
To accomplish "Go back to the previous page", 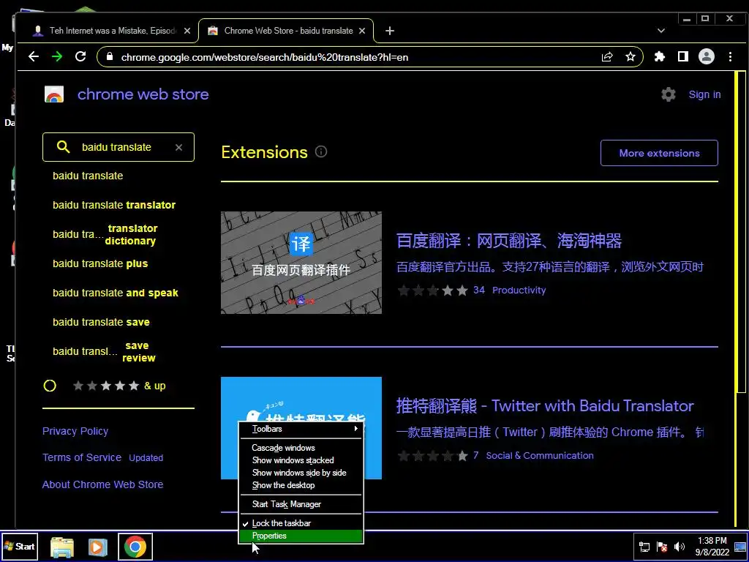I will coord(34,57).
